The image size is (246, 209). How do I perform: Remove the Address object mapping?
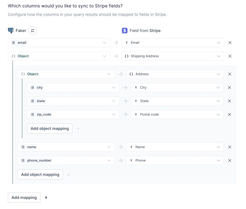[229, 74]
